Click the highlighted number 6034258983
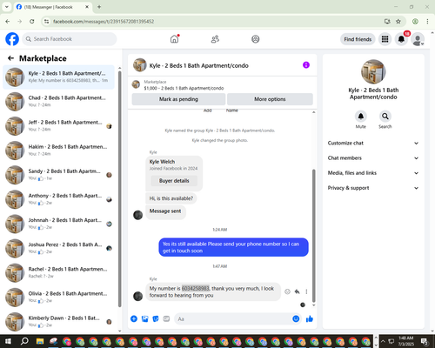Screen dimensions: 435x348 coord(196,288)
